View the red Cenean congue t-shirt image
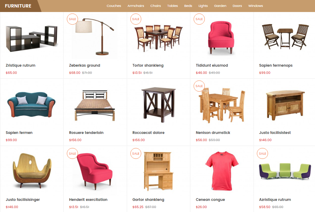The height and width of the screenshot is (212, 315). 222,171
